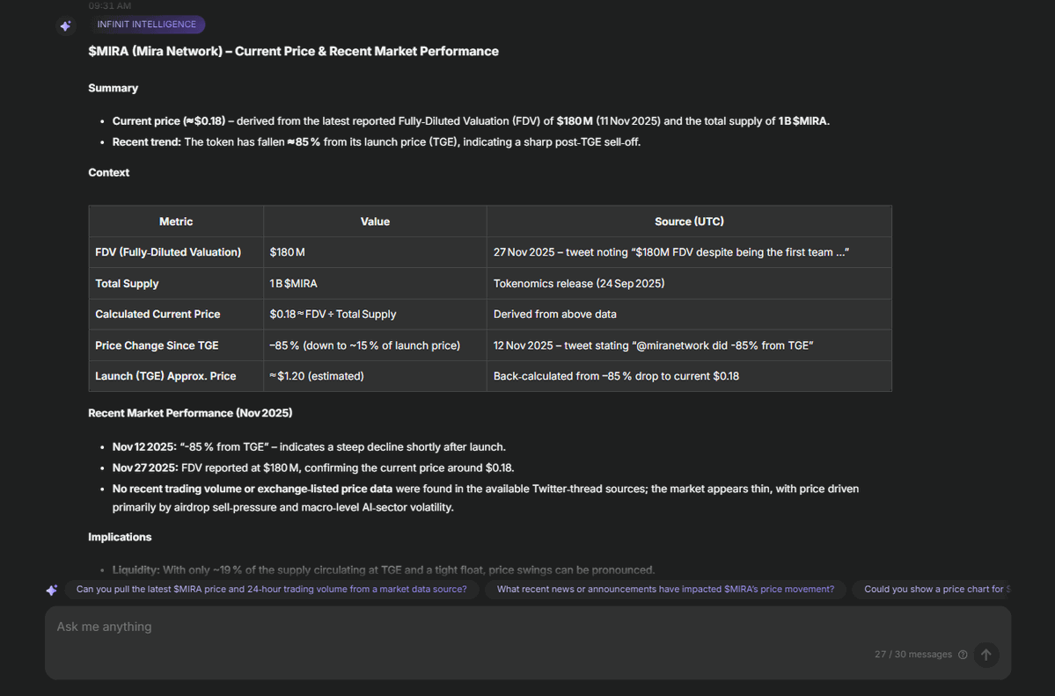The width and height of the screenshot is (1055, 696).
Task: Click the 'Current price (≈ $0.18)' summary bullet
Action: (471, 121)
